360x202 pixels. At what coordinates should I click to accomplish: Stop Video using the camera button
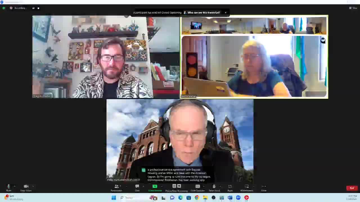coord(26,187)
